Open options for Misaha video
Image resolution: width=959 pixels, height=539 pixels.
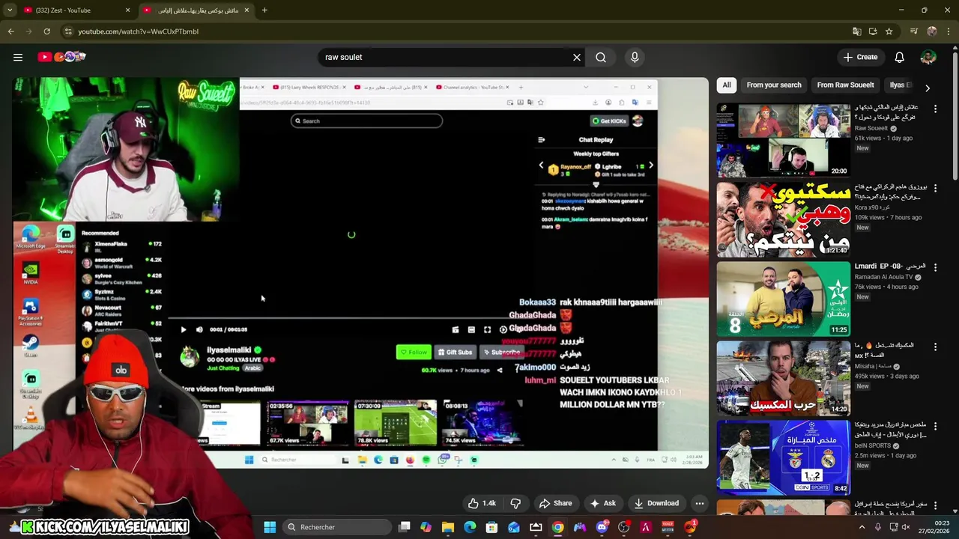tap(935, 347)
